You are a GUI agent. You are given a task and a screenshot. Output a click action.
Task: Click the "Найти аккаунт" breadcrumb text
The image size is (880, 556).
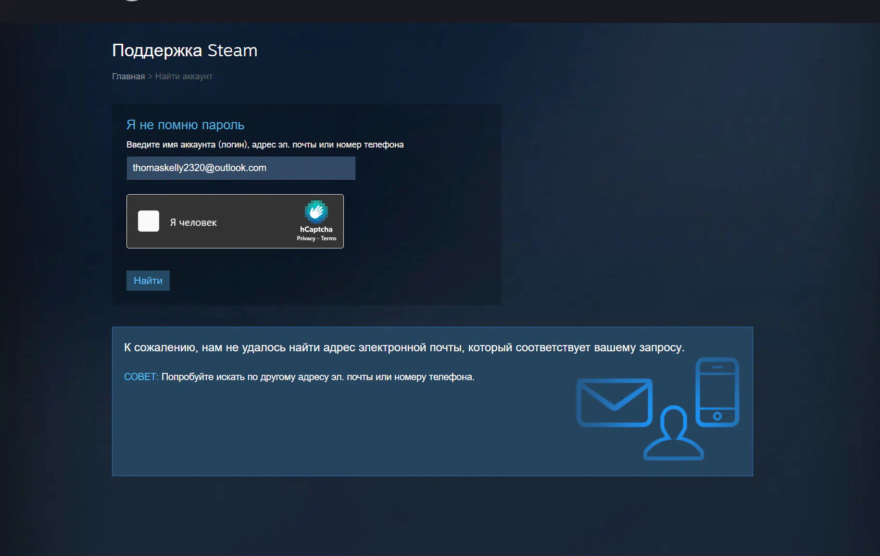click(184, 76)
